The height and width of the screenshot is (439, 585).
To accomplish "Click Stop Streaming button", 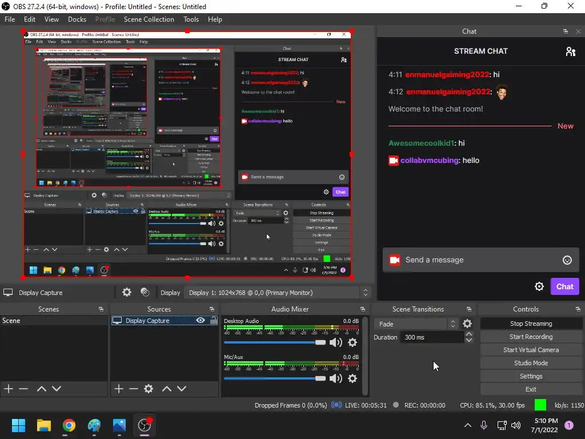I will click(531, 324).
